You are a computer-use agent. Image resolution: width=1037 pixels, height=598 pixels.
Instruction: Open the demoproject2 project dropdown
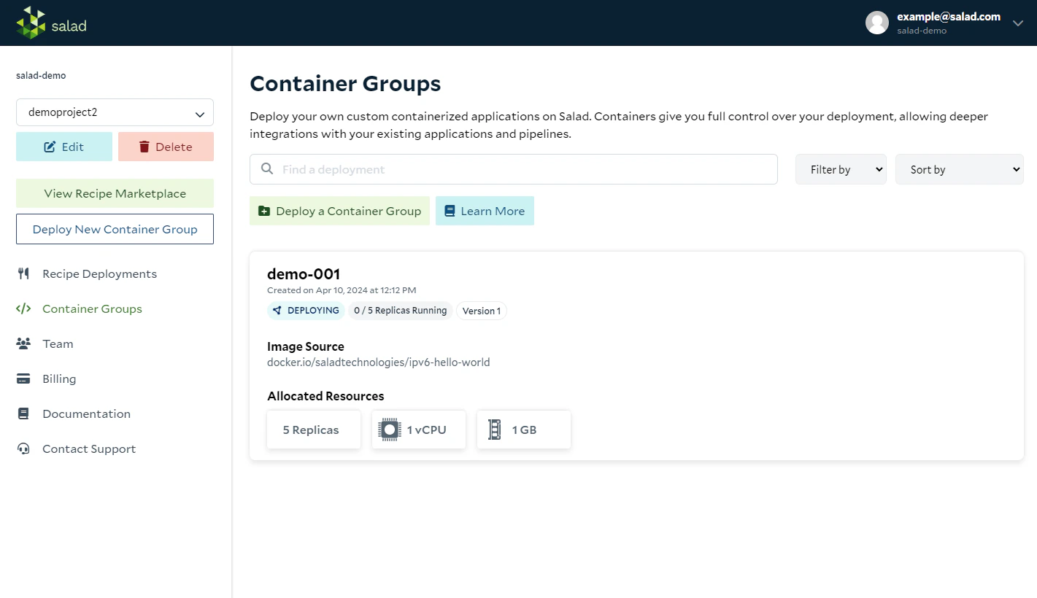tap(115, 112)
